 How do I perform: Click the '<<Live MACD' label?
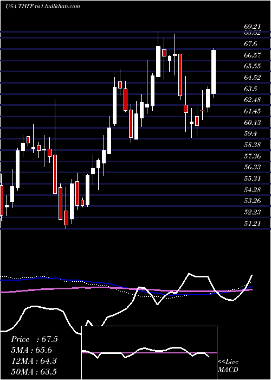point(228,365)
